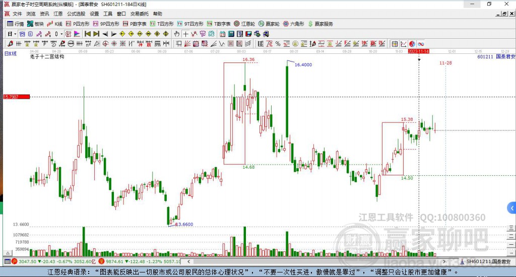Image resolution: width=516 pixels, height=277 pixels.
Task: Open the 帮助 menu
Action: tap(158, 14)
